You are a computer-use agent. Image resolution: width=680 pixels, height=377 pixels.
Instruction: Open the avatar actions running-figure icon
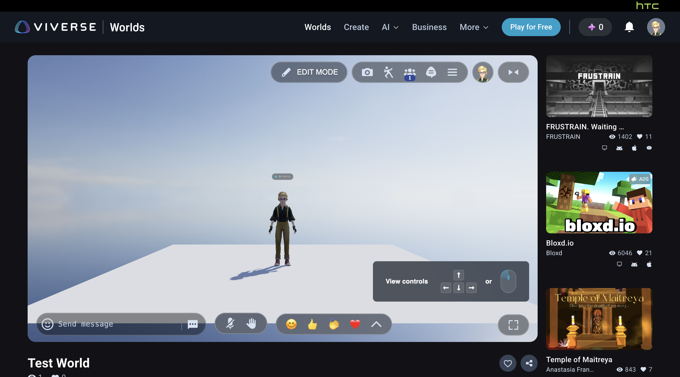point(388,72)
